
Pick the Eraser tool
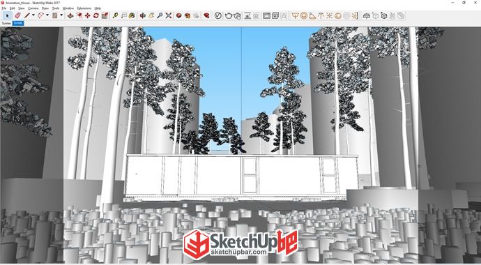click(17, 15)
